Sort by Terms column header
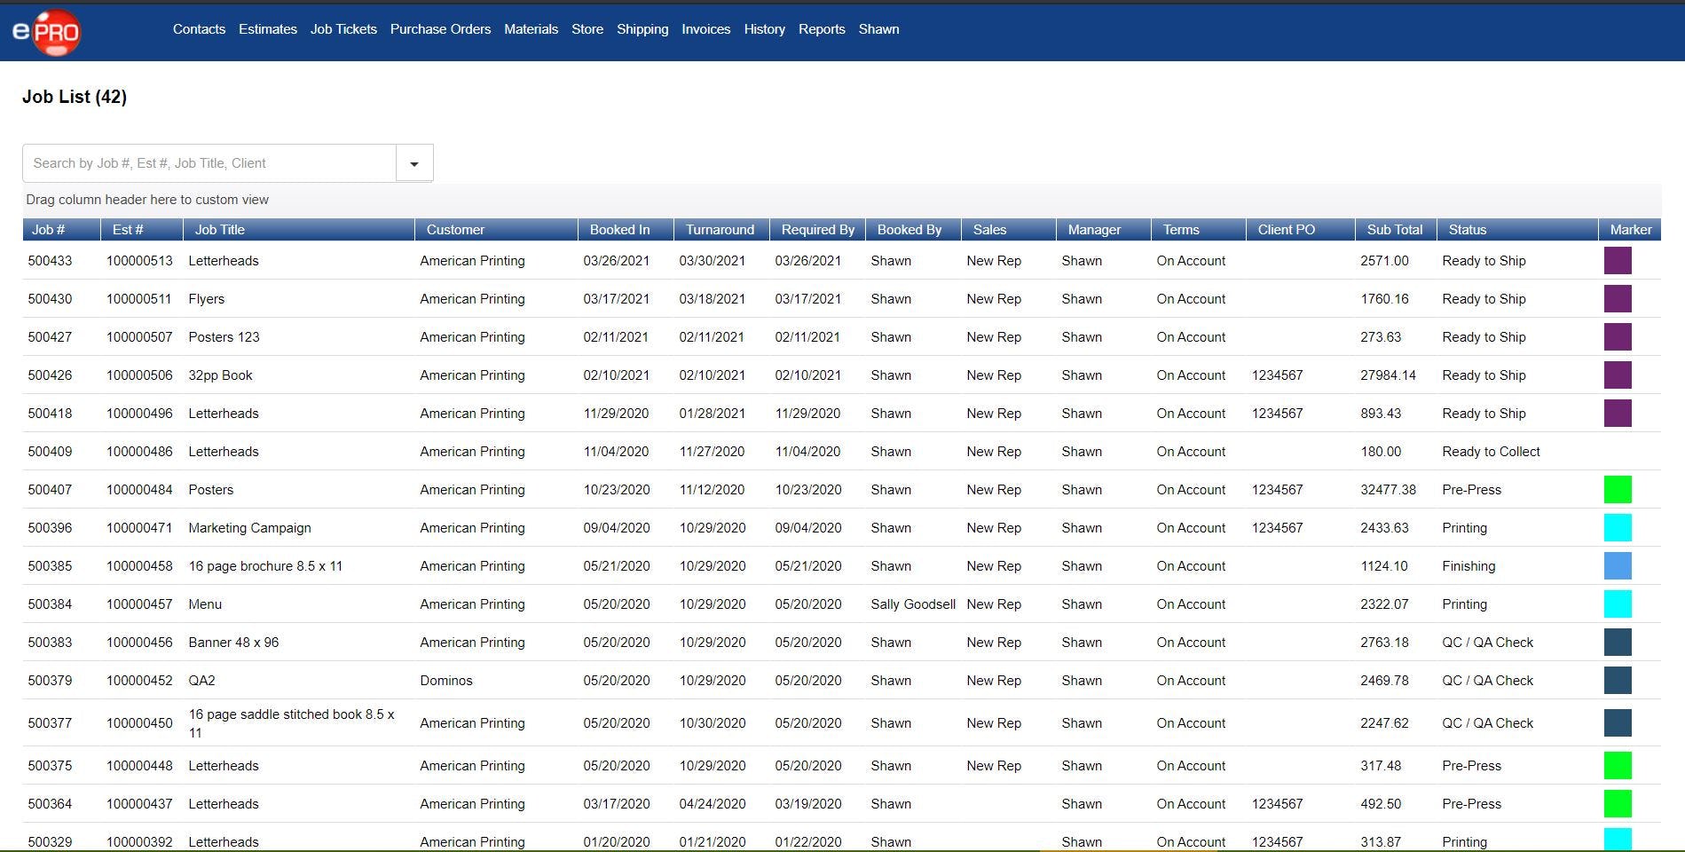The width and height of the screenshot is (1685, 852). tap(1198, 230)
